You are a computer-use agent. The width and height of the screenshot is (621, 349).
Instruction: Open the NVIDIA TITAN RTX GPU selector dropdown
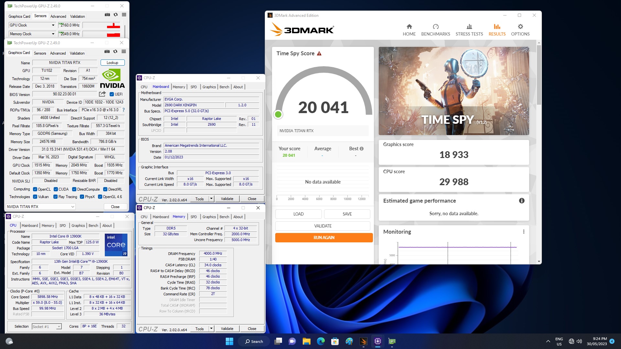pos(41,207)
